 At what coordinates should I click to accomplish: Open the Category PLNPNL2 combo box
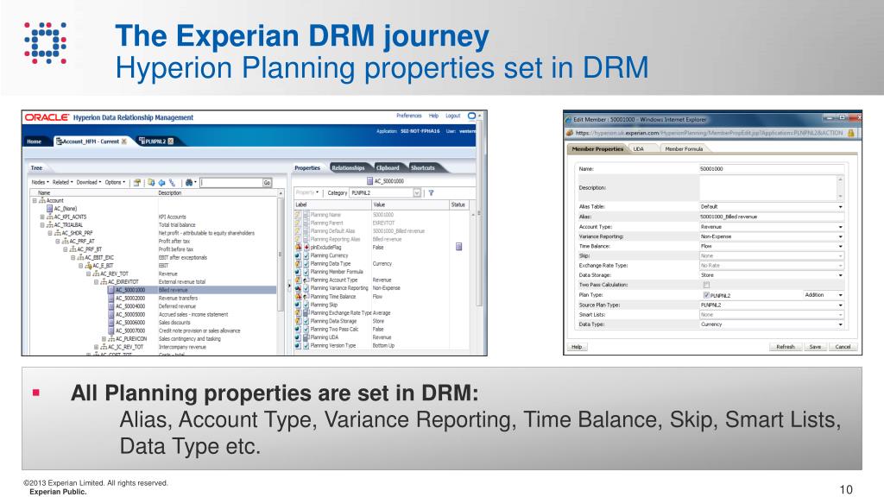386,192
